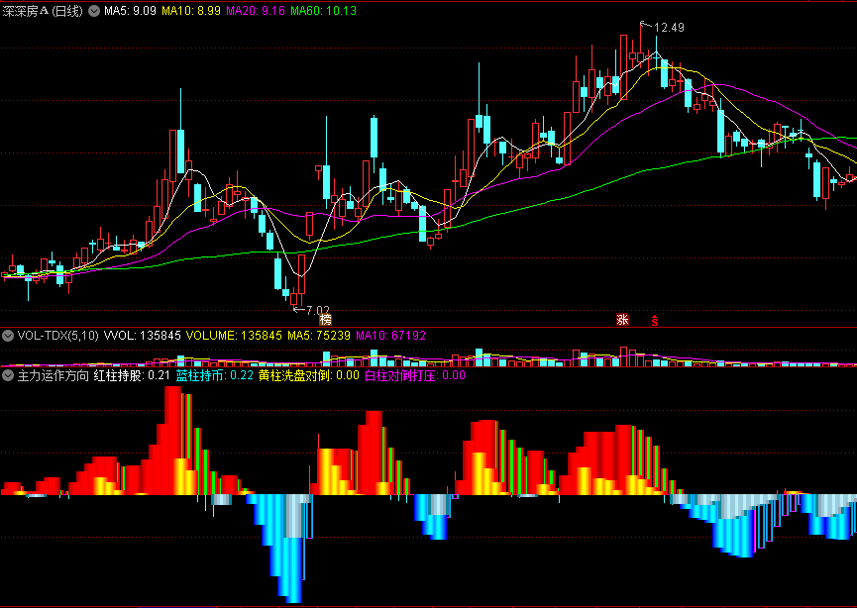Open the dropdown next to 深深房A (日线)
The image size is (857, 608).
[x=94, y=11]
